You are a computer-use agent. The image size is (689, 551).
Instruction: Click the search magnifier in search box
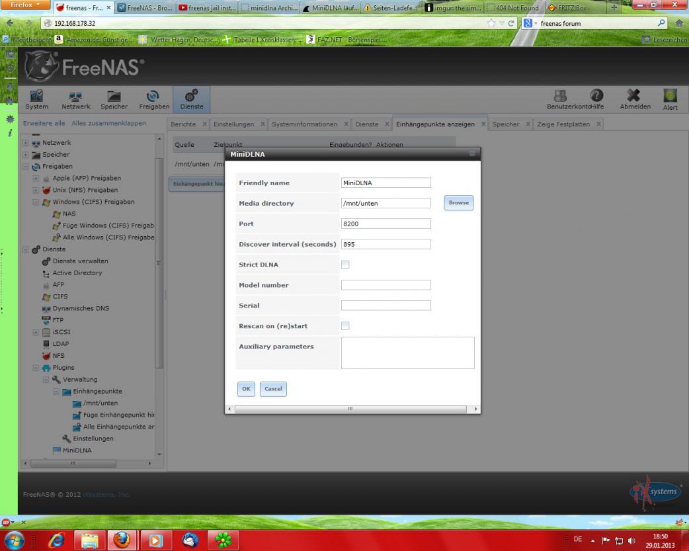pos(661,23)
